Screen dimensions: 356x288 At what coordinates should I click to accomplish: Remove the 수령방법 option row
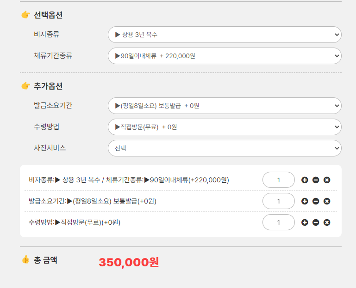327,222
